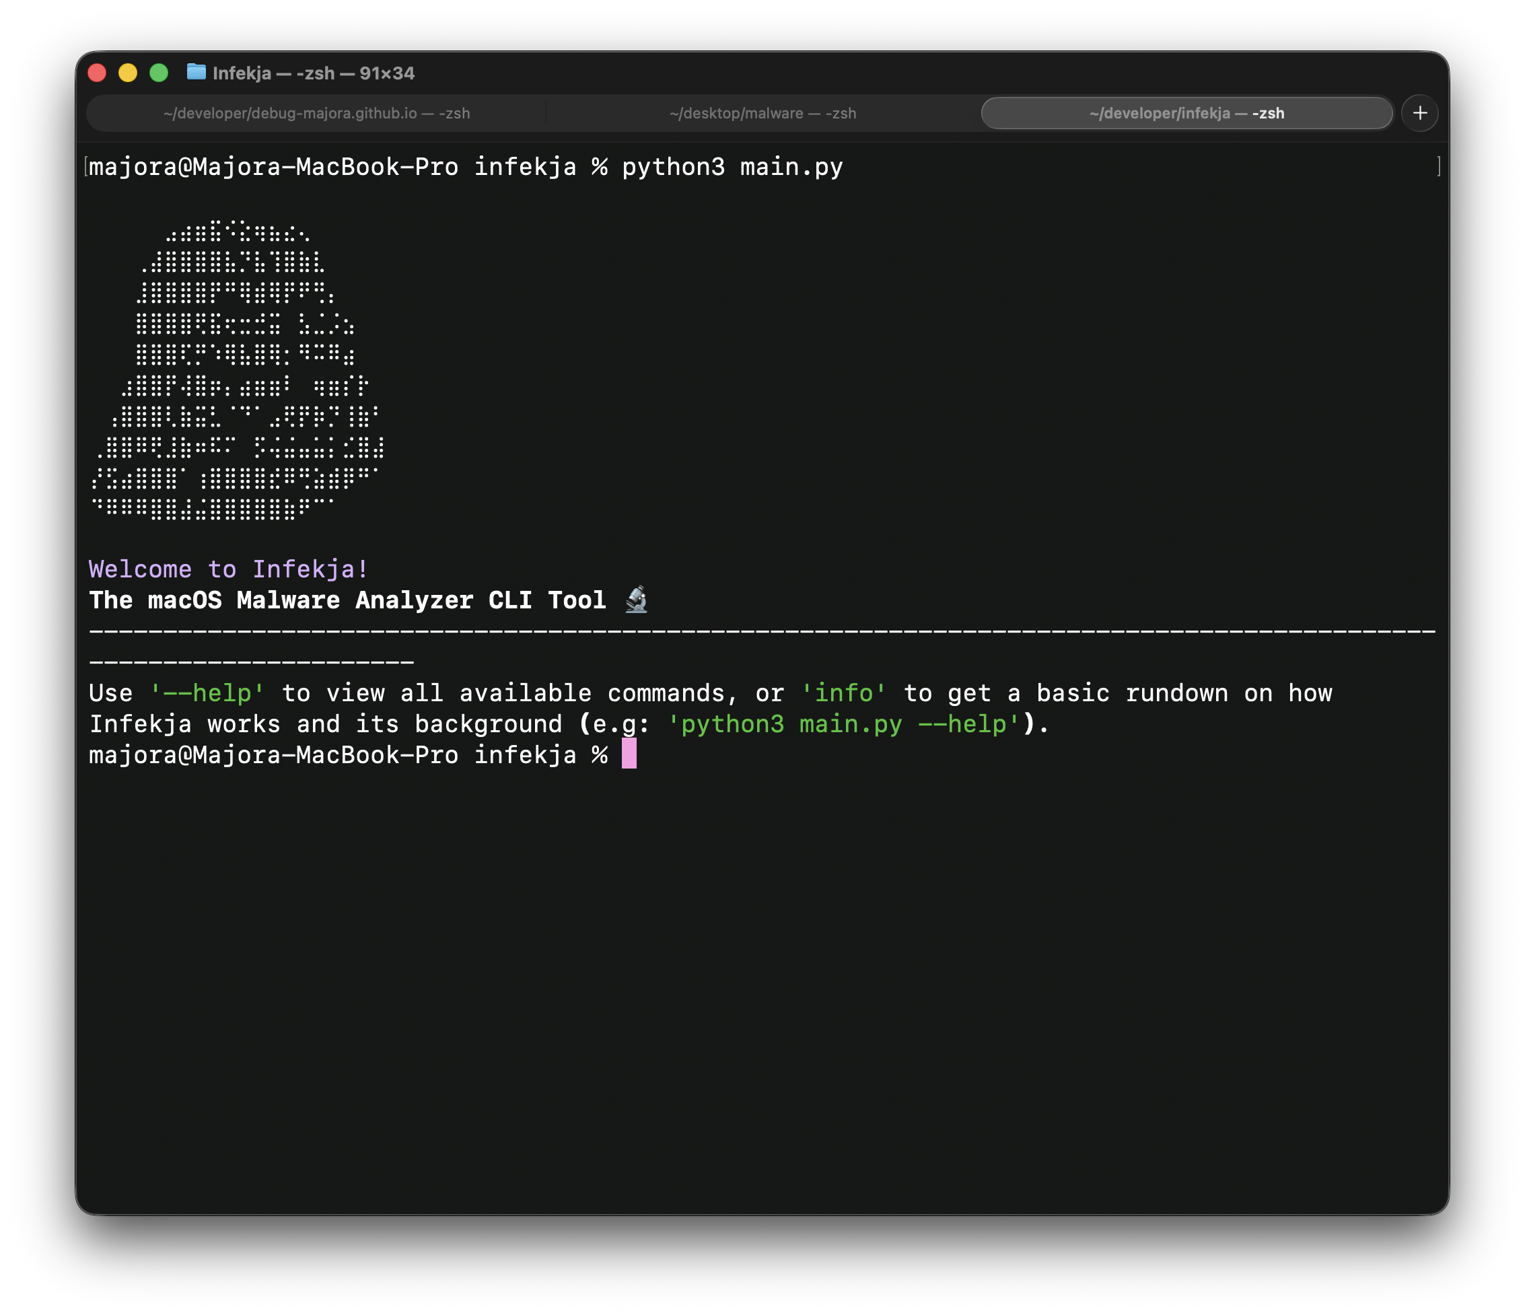Viewport: 1525px width, 1315px height.
Task: Switch to the desktop/malware tab
Action: pyautogui.click(x=763, y=112)
